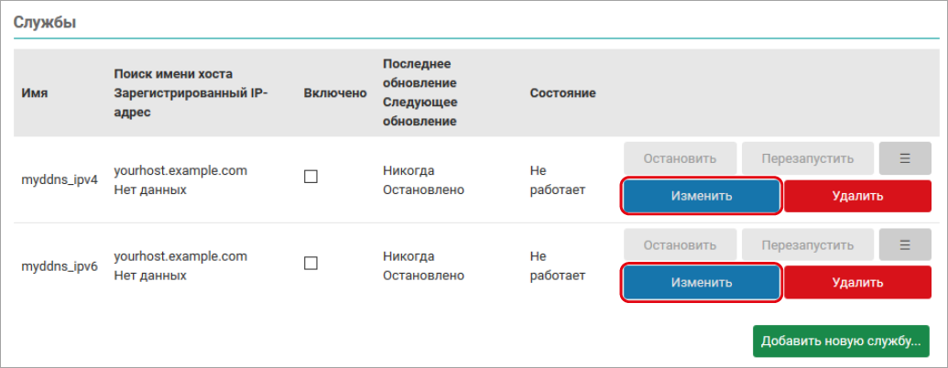Click yourhost.example.com in the myddns_ipv4 row

[x=180, y=170]
